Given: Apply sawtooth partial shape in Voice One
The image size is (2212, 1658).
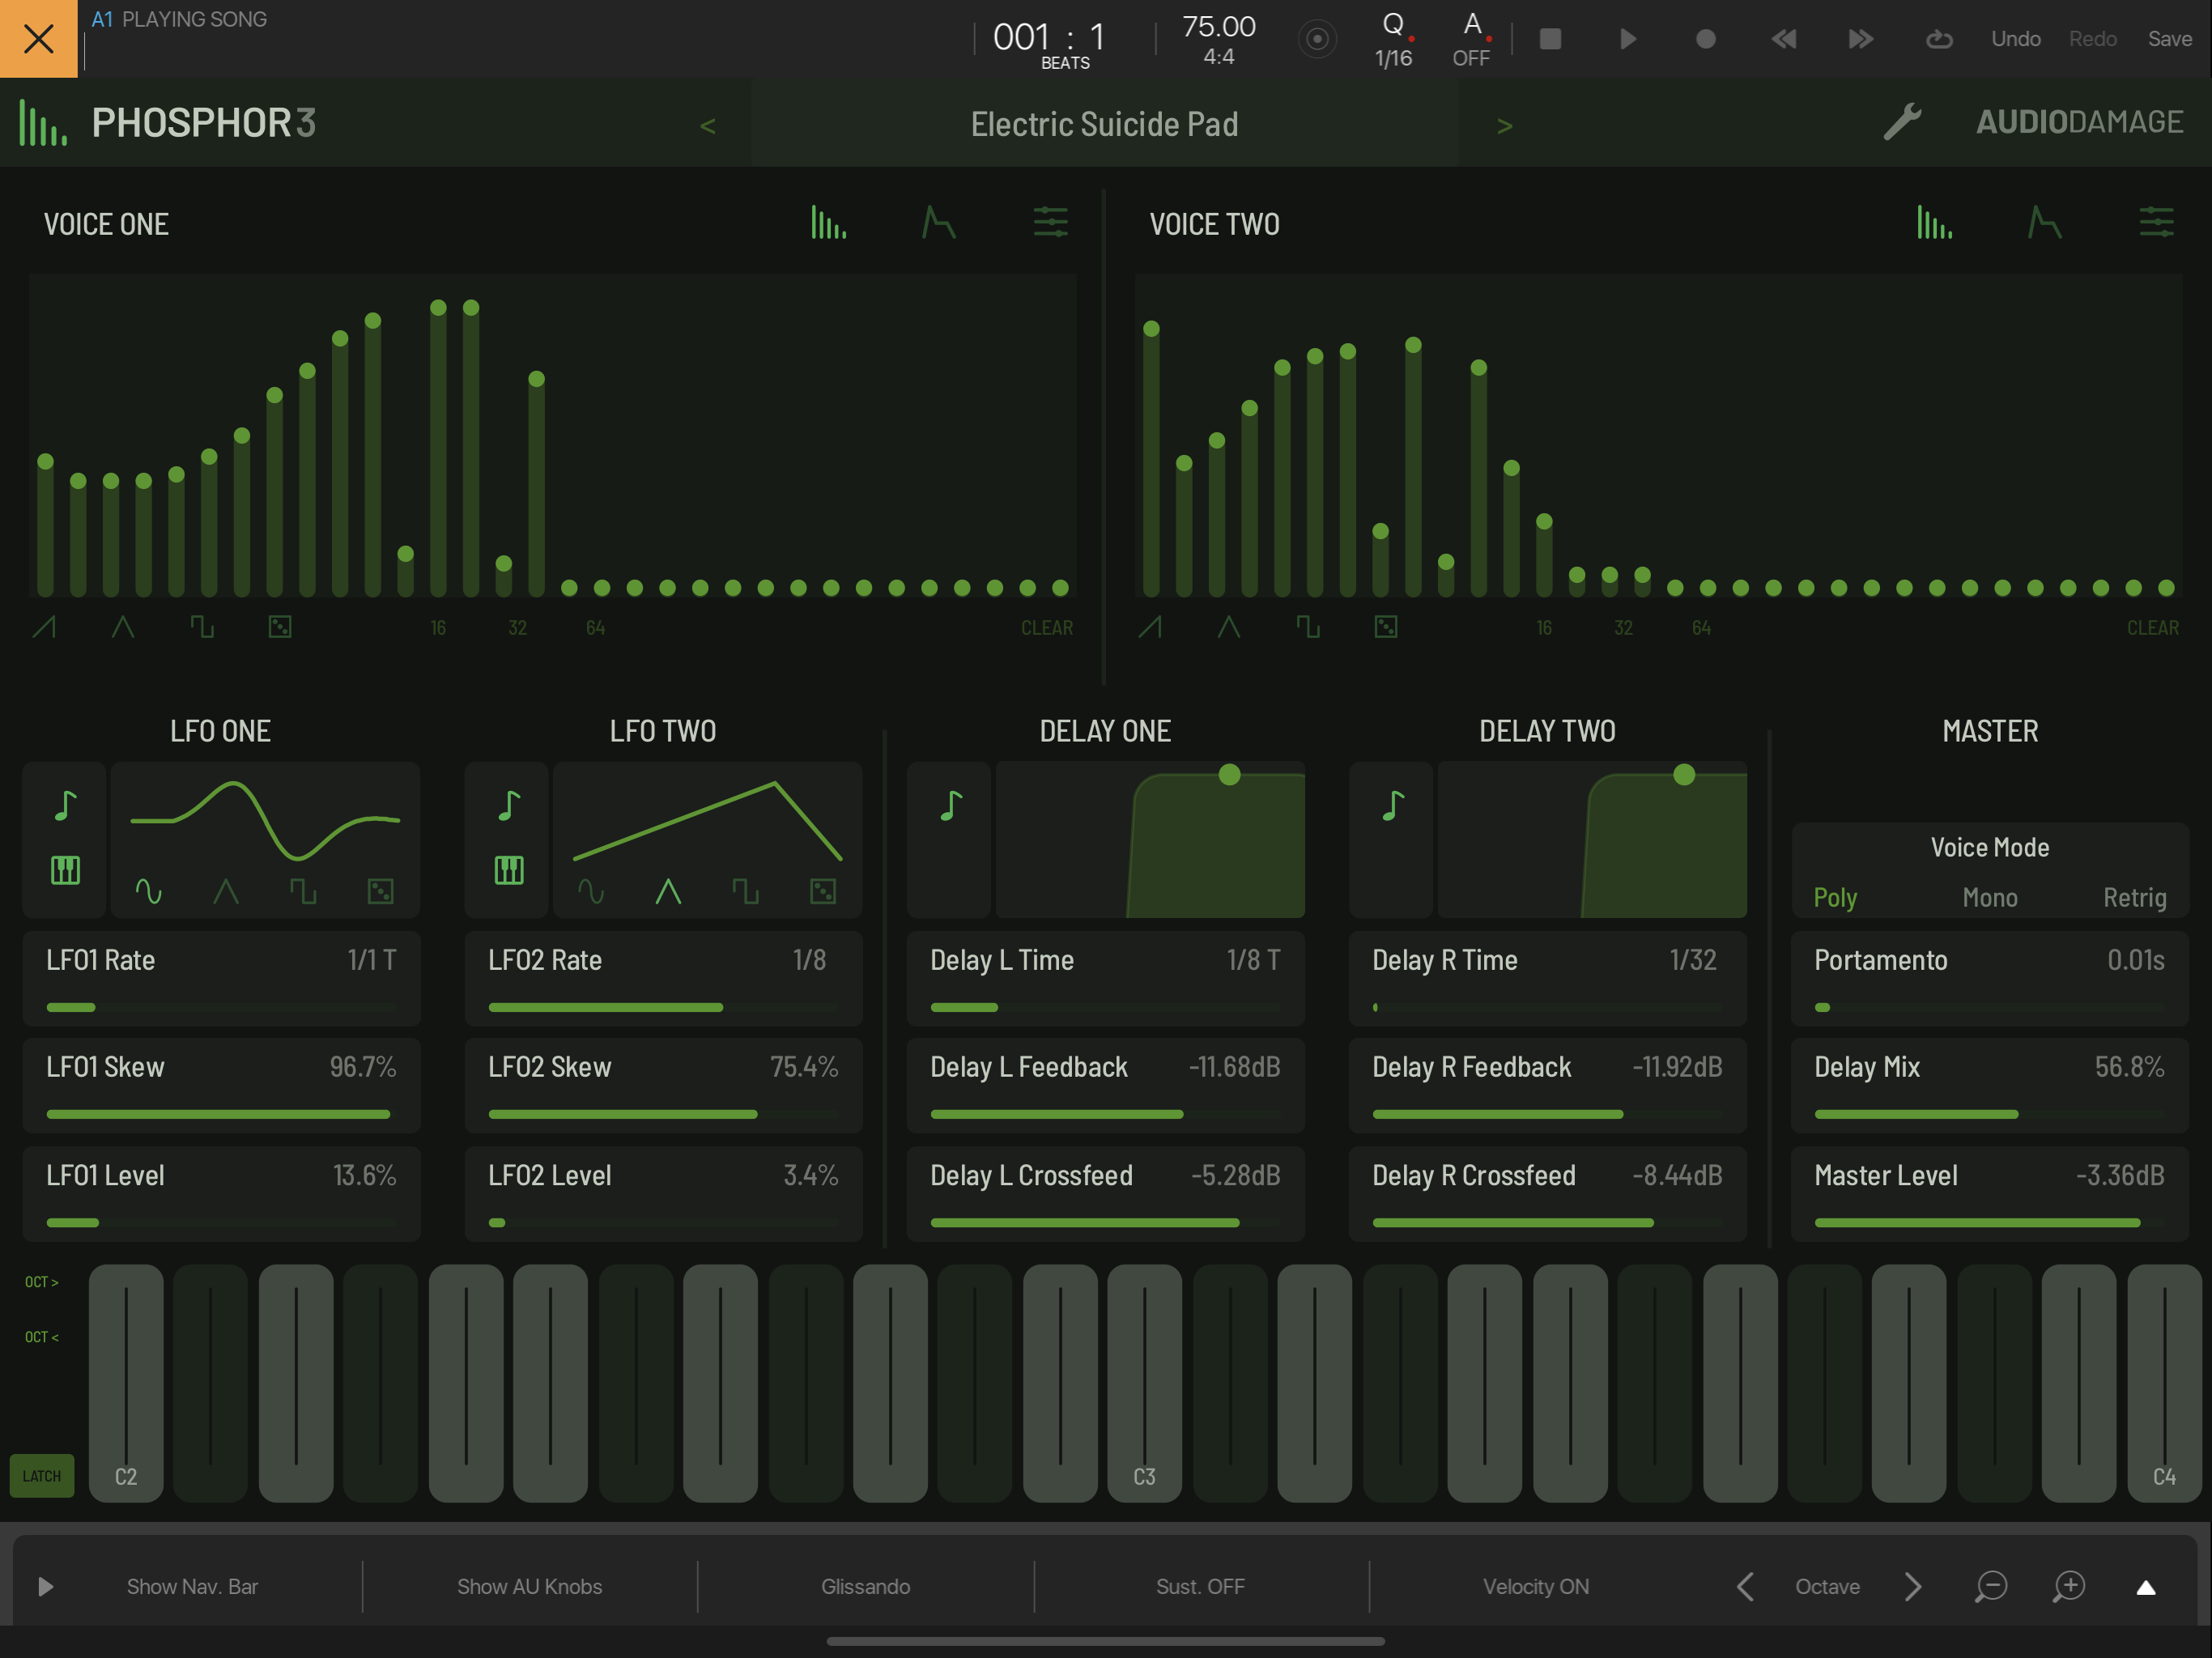Looking at the screenshot, I should (44, 627).
